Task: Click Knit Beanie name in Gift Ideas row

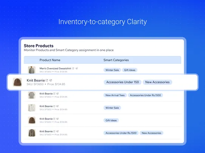Action: [x=46, y=119]
